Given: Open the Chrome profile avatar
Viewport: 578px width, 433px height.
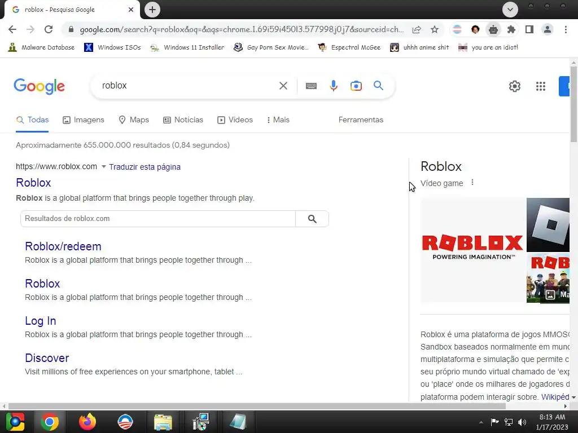Looking at the screenshot, I should click(x=548, y=29).
